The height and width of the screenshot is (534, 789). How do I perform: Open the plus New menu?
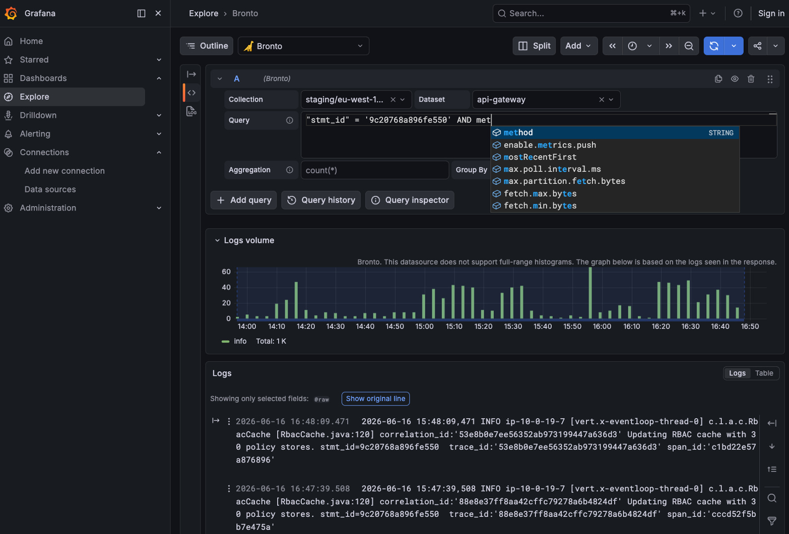(x=707, y=14)
